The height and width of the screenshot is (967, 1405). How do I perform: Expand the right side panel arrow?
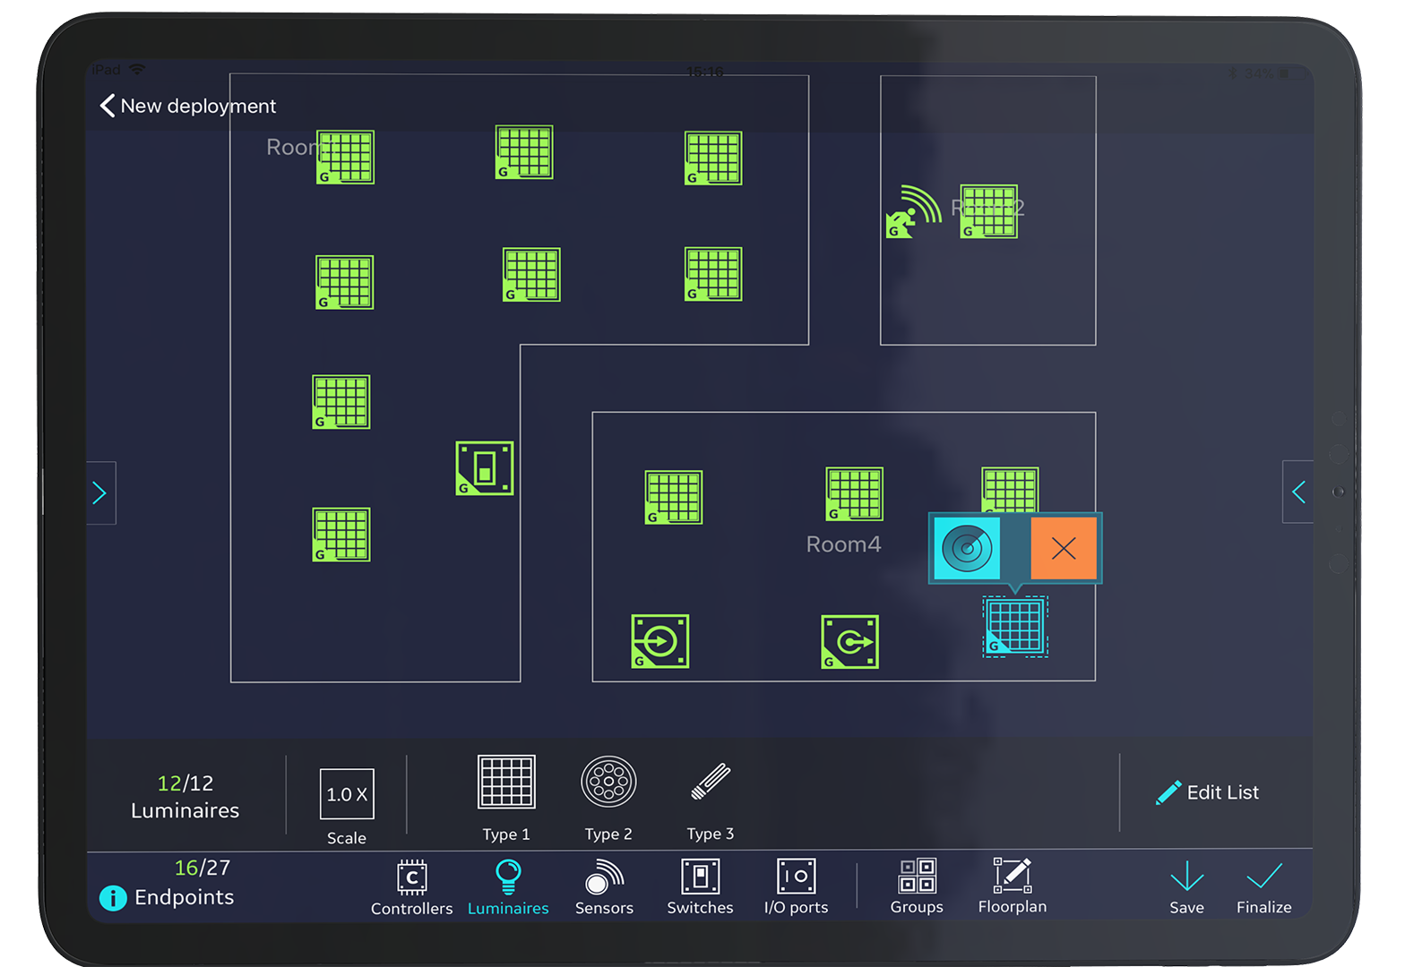1298,492
